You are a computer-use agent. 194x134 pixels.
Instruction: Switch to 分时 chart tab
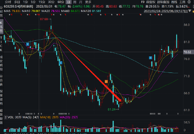click(x=8, y=2)
